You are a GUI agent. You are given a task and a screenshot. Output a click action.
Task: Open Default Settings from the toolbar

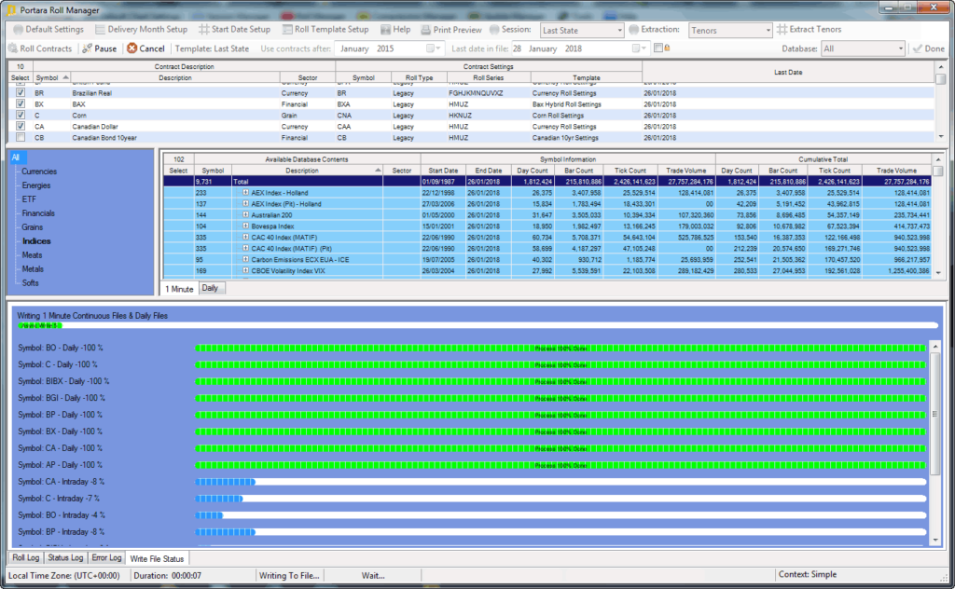[48, 29]
